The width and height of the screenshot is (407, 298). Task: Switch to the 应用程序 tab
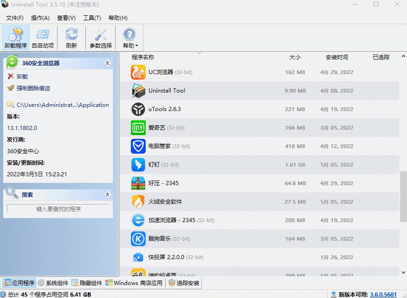coord(19,283)
